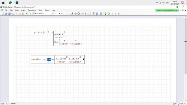
Task: Continue calculation with play arrow
Action: tap(116, 14)
